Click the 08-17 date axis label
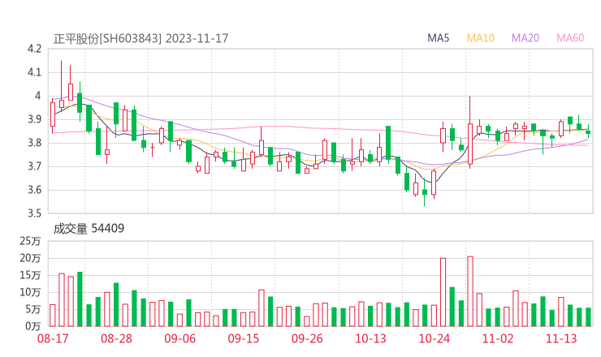The width and height of the screenshot is (601, 357). tap(53, 338)
